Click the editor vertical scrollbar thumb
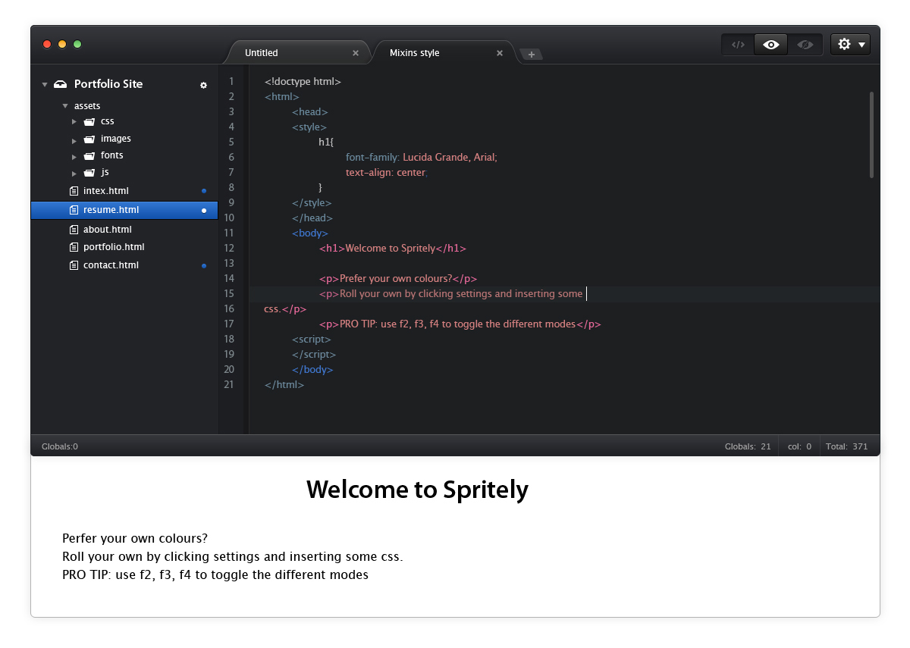The height and width of the screenshot is (648, 910). pos(871,135)
